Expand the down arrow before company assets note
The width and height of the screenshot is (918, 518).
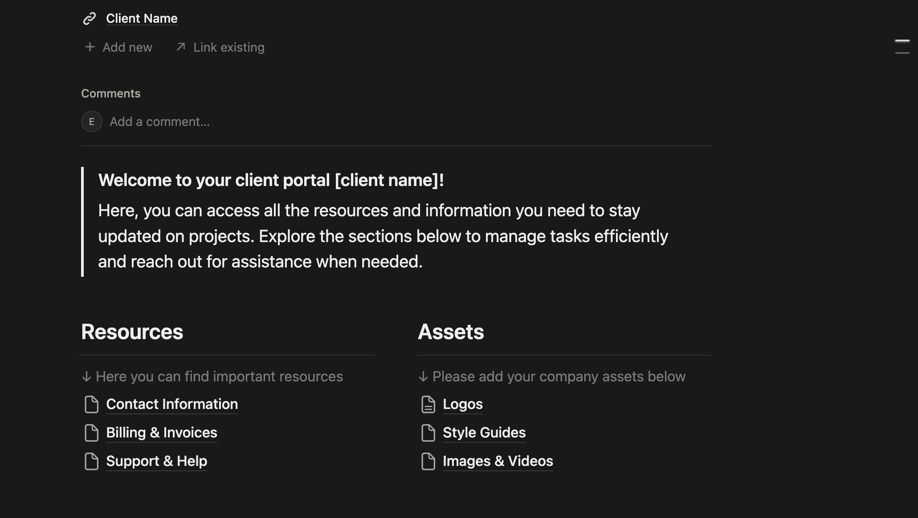pyautogui.click(x=423, y=376)
